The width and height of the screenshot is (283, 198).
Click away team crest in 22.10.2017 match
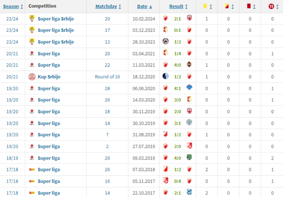[189, 192]
